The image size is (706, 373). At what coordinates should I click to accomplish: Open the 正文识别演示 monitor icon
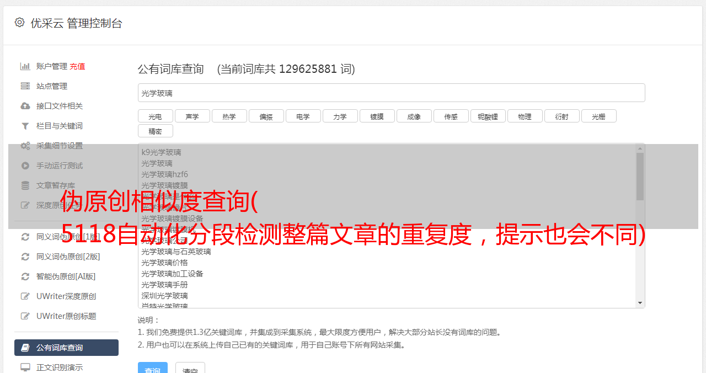click(x=25, y=367)
